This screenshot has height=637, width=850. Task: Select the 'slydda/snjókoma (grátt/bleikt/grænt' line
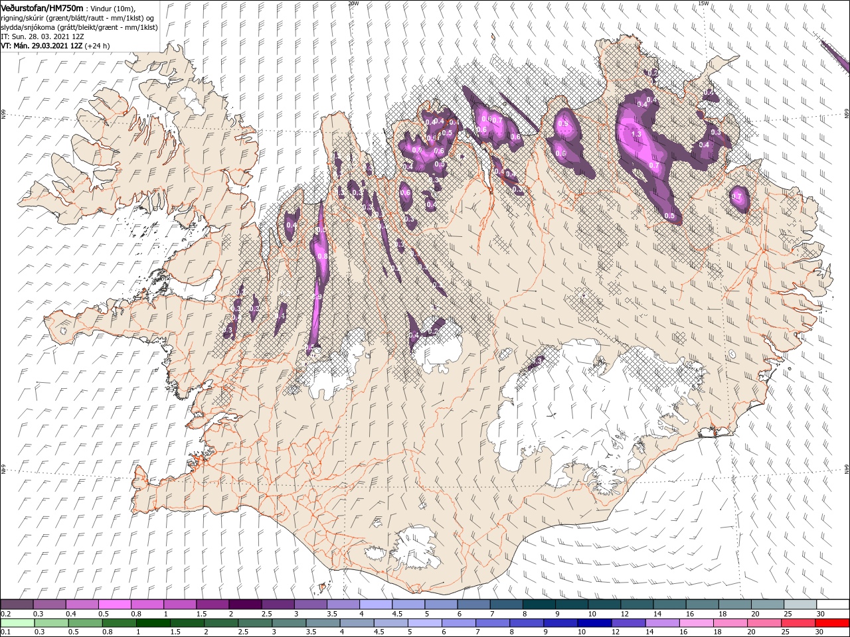point(58,27)
